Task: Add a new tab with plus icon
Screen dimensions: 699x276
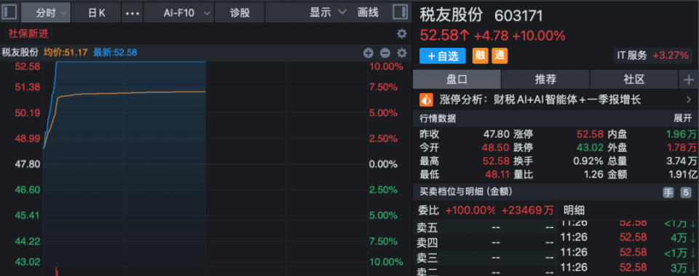Action: 689,80
